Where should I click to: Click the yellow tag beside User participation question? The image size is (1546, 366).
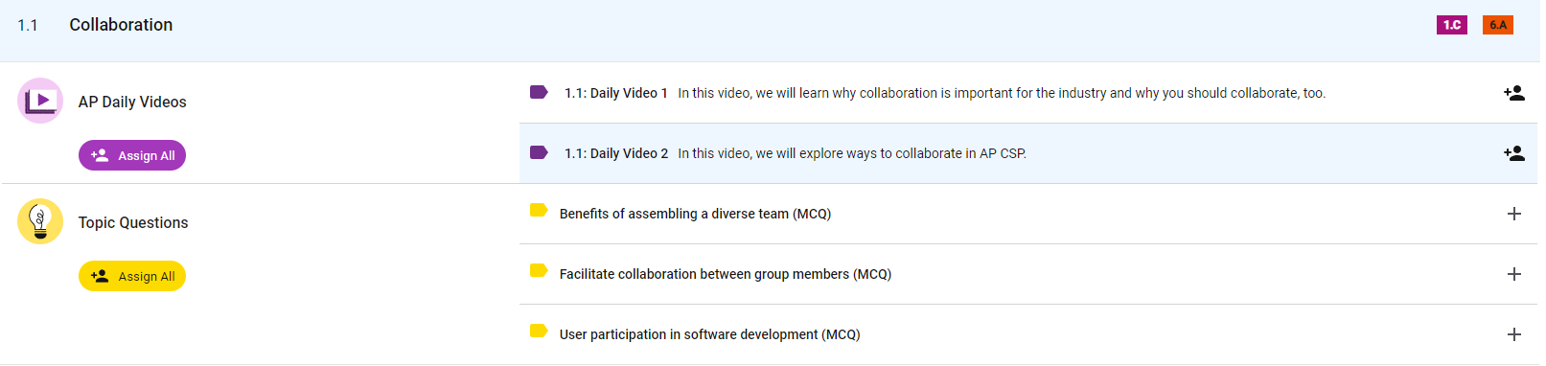(539, 331)
